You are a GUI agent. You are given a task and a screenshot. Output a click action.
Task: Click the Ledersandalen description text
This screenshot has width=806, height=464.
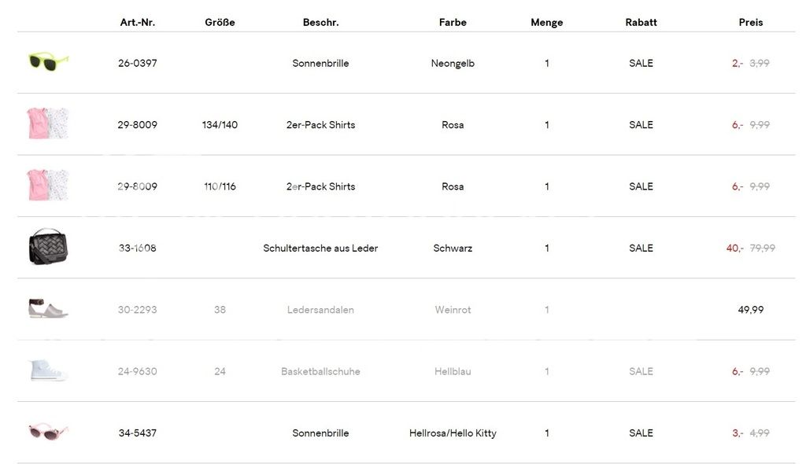click(x=320, y=310)
